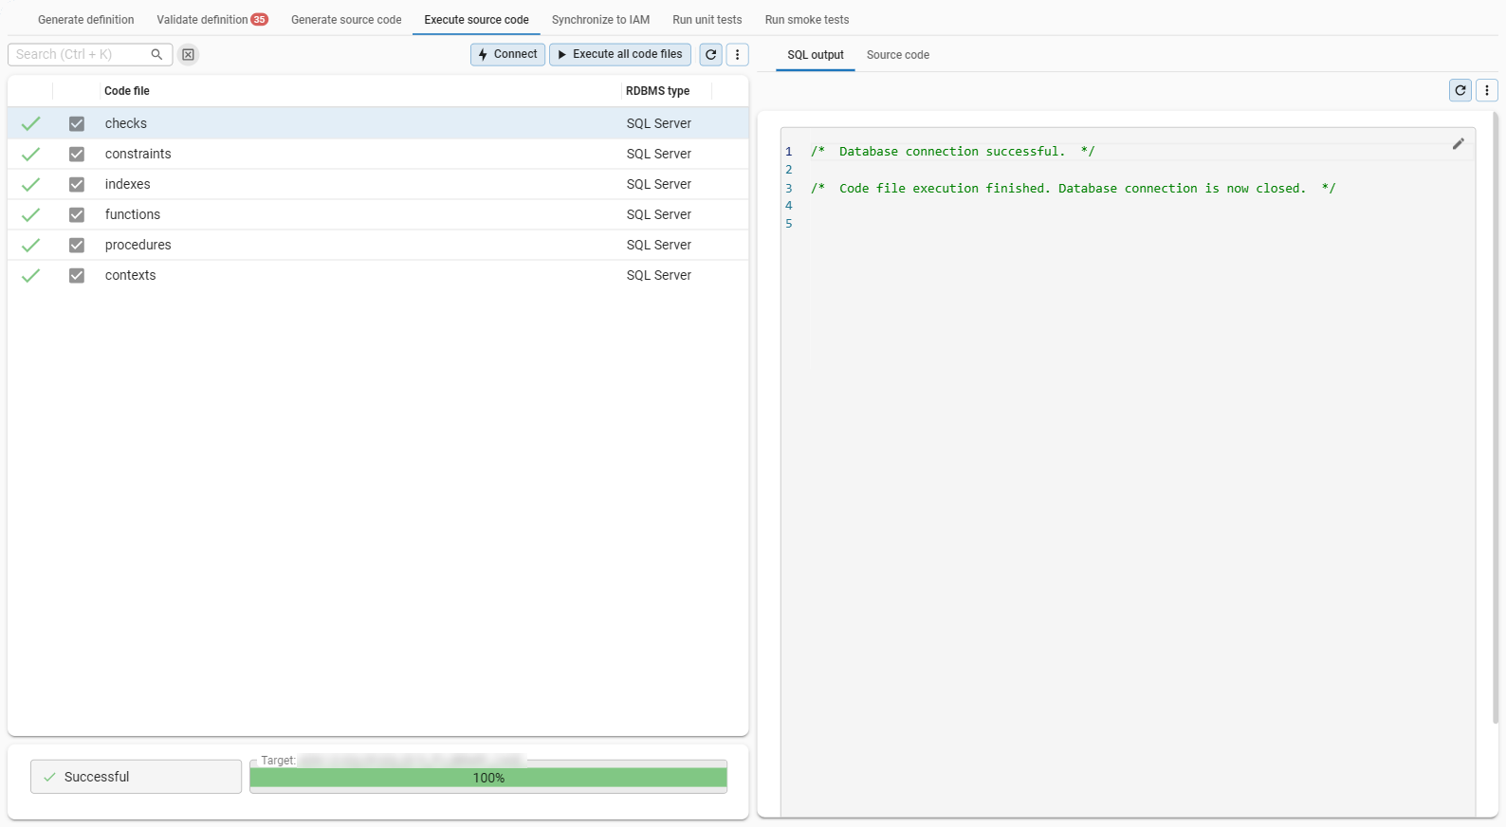This screenshot has width=1506, height=827.
Task: Select the Execute source code tab
Action: [477, 20]
